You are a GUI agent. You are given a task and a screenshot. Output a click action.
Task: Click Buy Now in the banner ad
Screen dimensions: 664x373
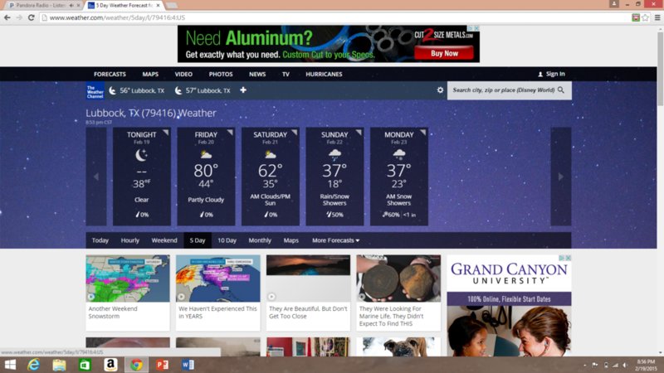click(x=444, y=53)
